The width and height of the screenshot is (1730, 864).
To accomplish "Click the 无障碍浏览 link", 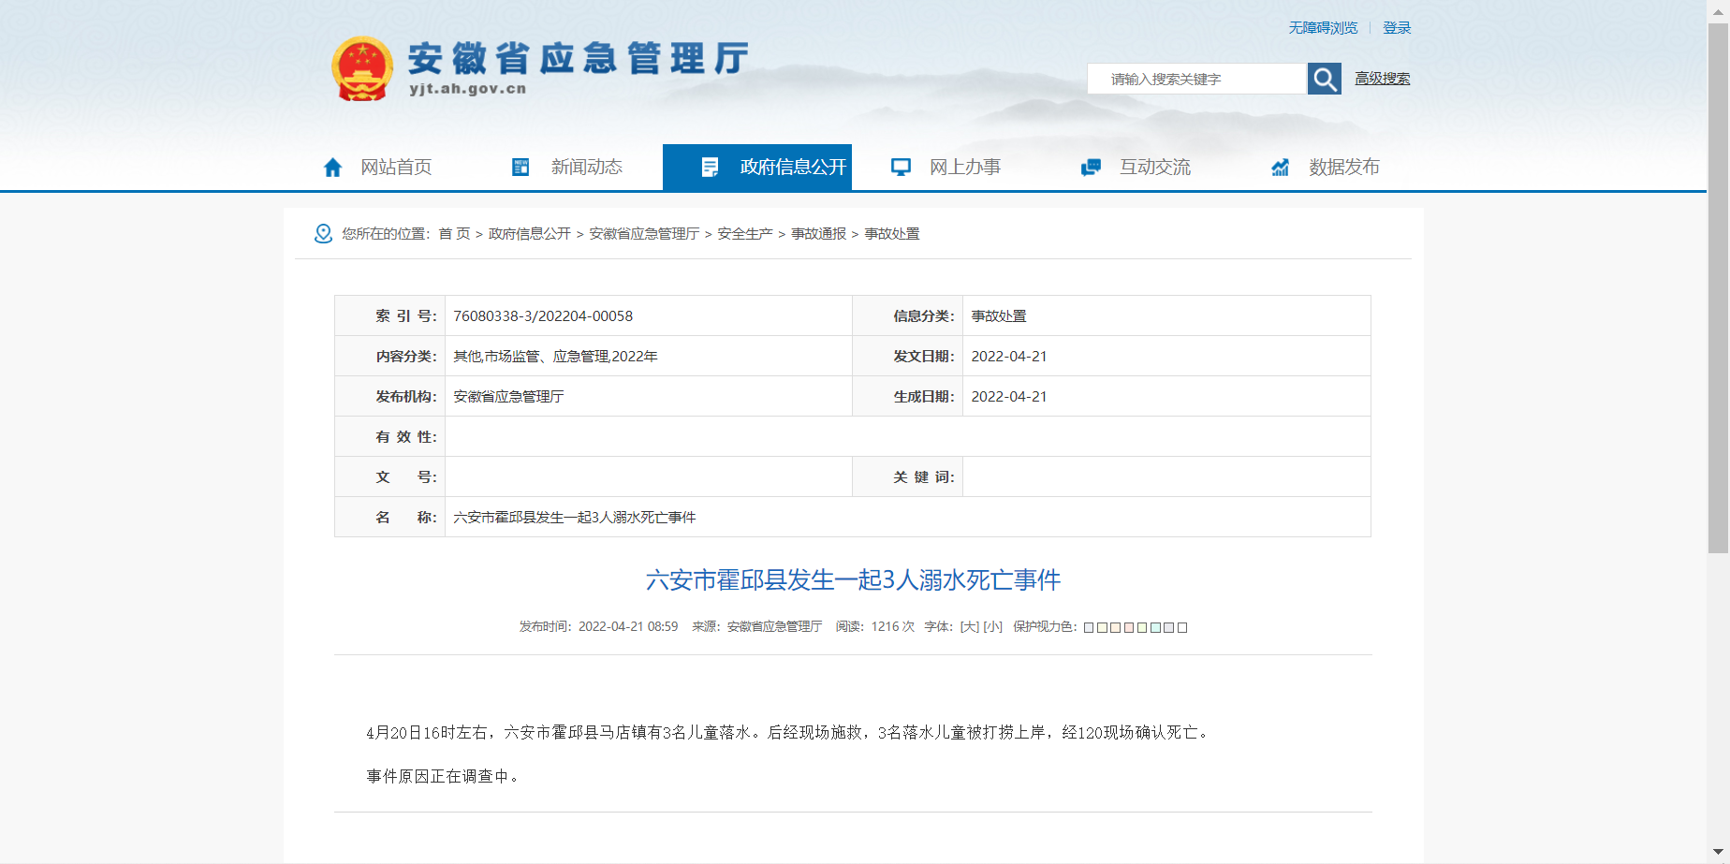I will click(x=1323, y=28).
